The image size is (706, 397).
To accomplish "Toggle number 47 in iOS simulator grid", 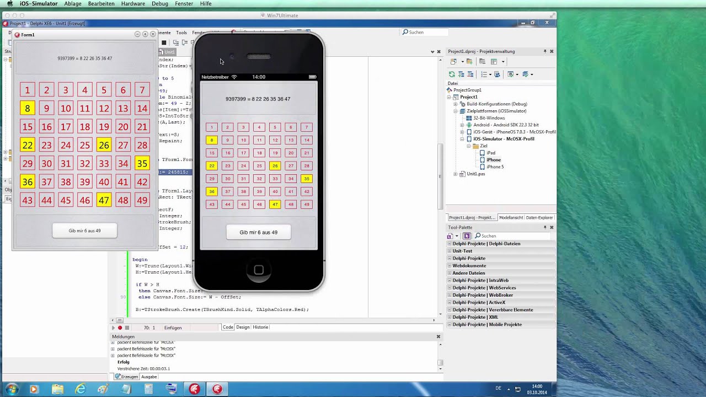I will coord(275,205).
